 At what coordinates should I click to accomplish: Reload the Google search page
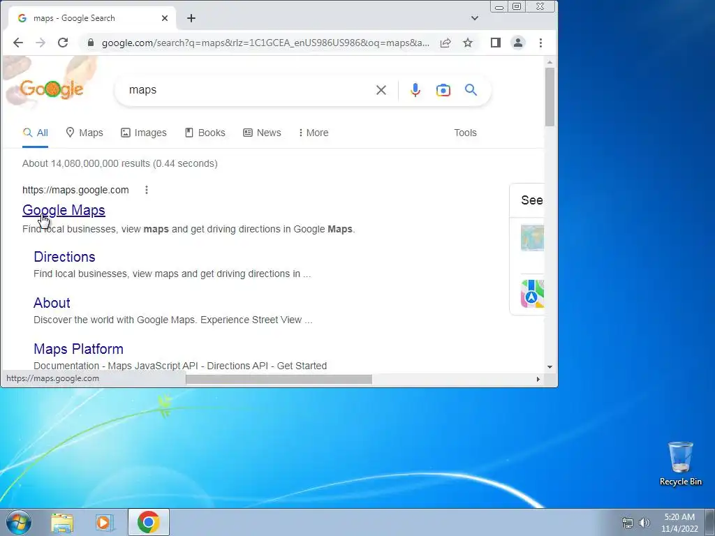coord(63,43)
